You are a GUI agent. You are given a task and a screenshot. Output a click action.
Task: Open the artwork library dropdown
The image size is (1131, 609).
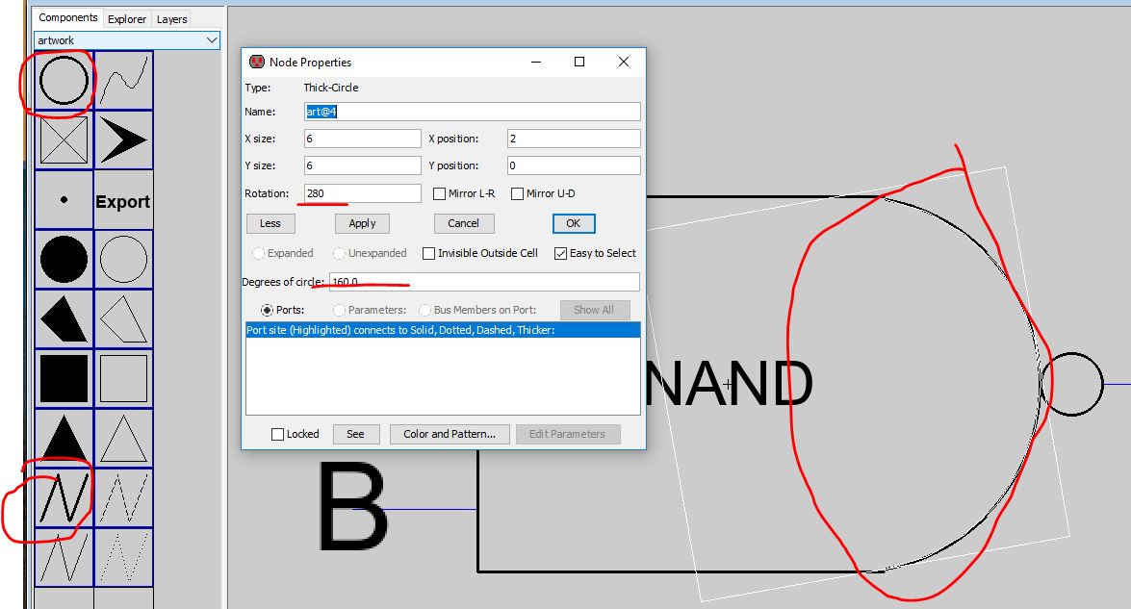212,40
